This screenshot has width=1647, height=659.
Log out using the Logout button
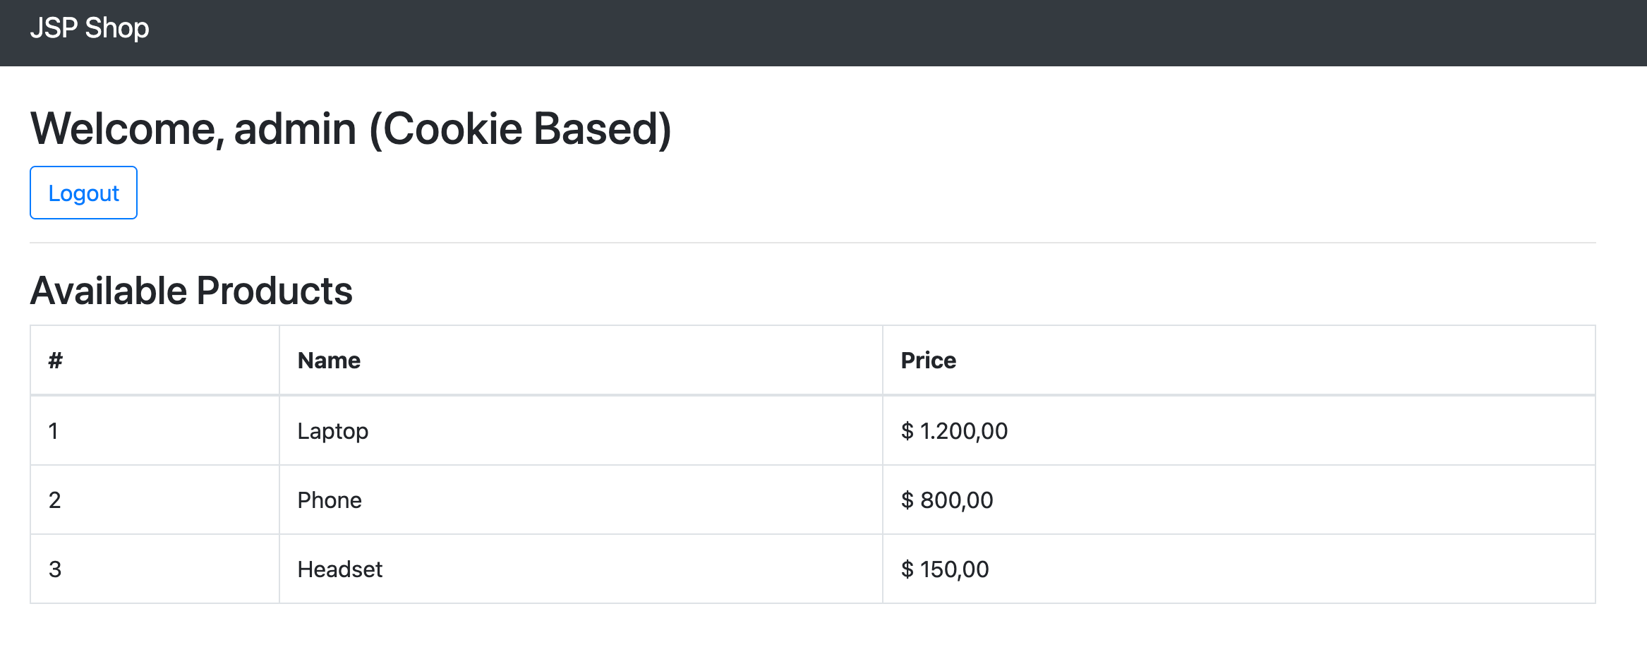pos(83,193)
